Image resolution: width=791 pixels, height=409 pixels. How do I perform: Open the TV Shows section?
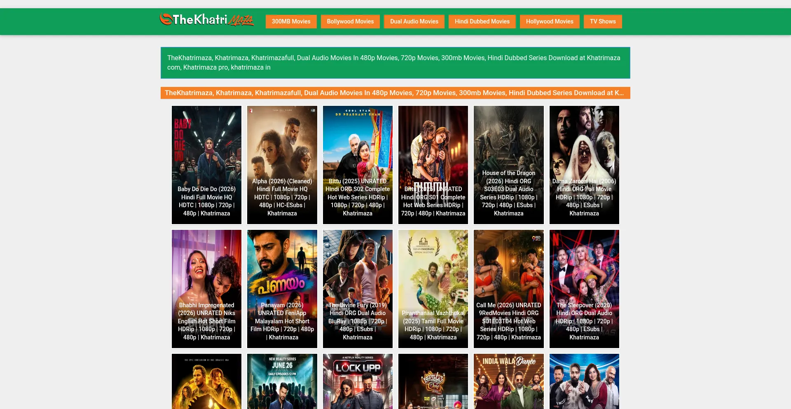pos(603,21)
